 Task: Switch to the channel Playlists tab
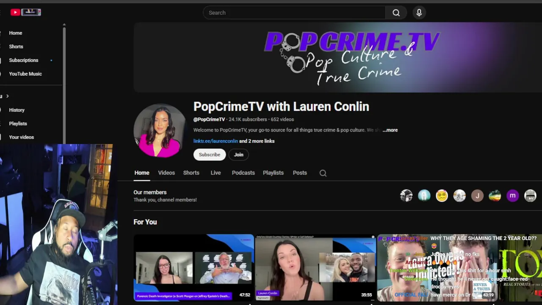point(273,173)
